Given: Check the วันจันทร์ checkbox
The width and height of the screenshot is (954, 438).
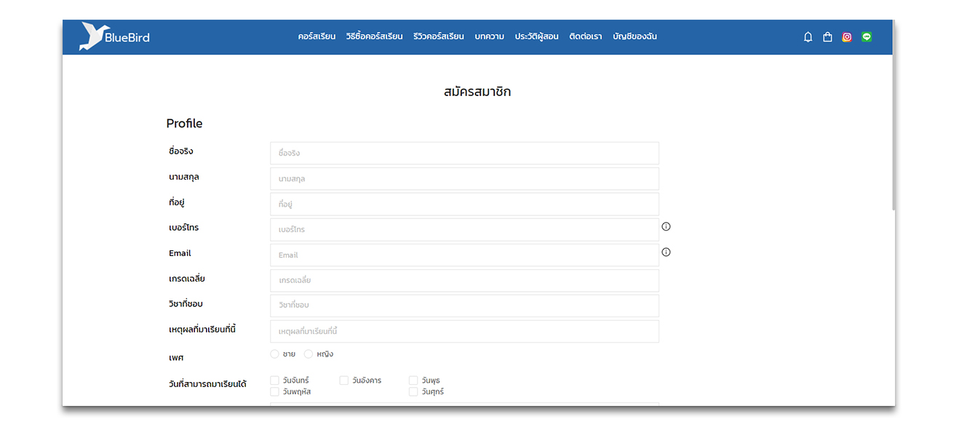Looking at the screenshot, I should (x=274, y=381).
